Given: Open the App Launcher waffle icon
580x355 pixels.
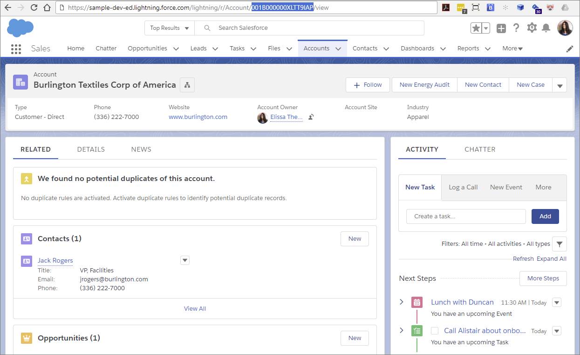Looking at the screenshot, I should (15, 49).
